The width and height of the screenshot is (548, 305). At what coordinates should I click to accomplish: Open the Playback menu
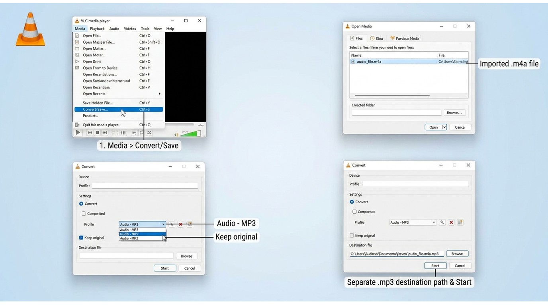(97, 29)
